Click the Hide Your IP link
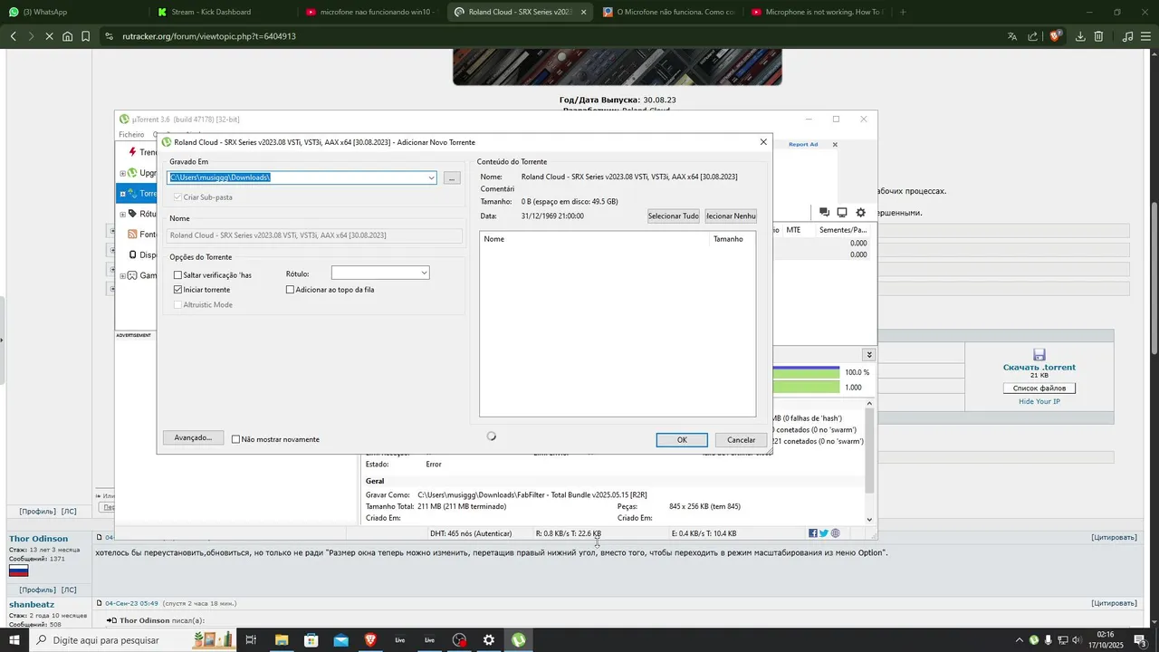Viewport: 1159px width, 652px height. pos(1039,401)
